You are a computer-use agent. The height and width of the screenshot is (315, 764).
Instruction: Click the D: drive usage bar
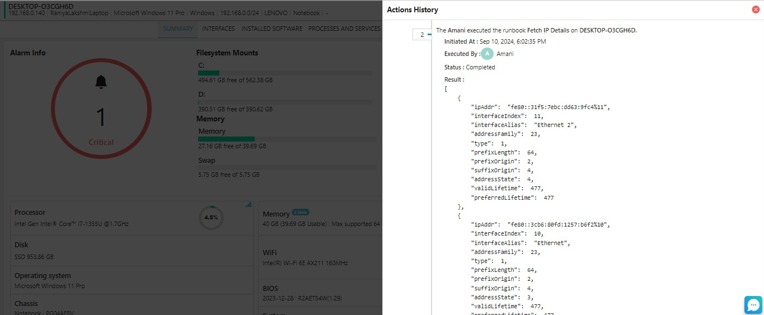(285, 102)
